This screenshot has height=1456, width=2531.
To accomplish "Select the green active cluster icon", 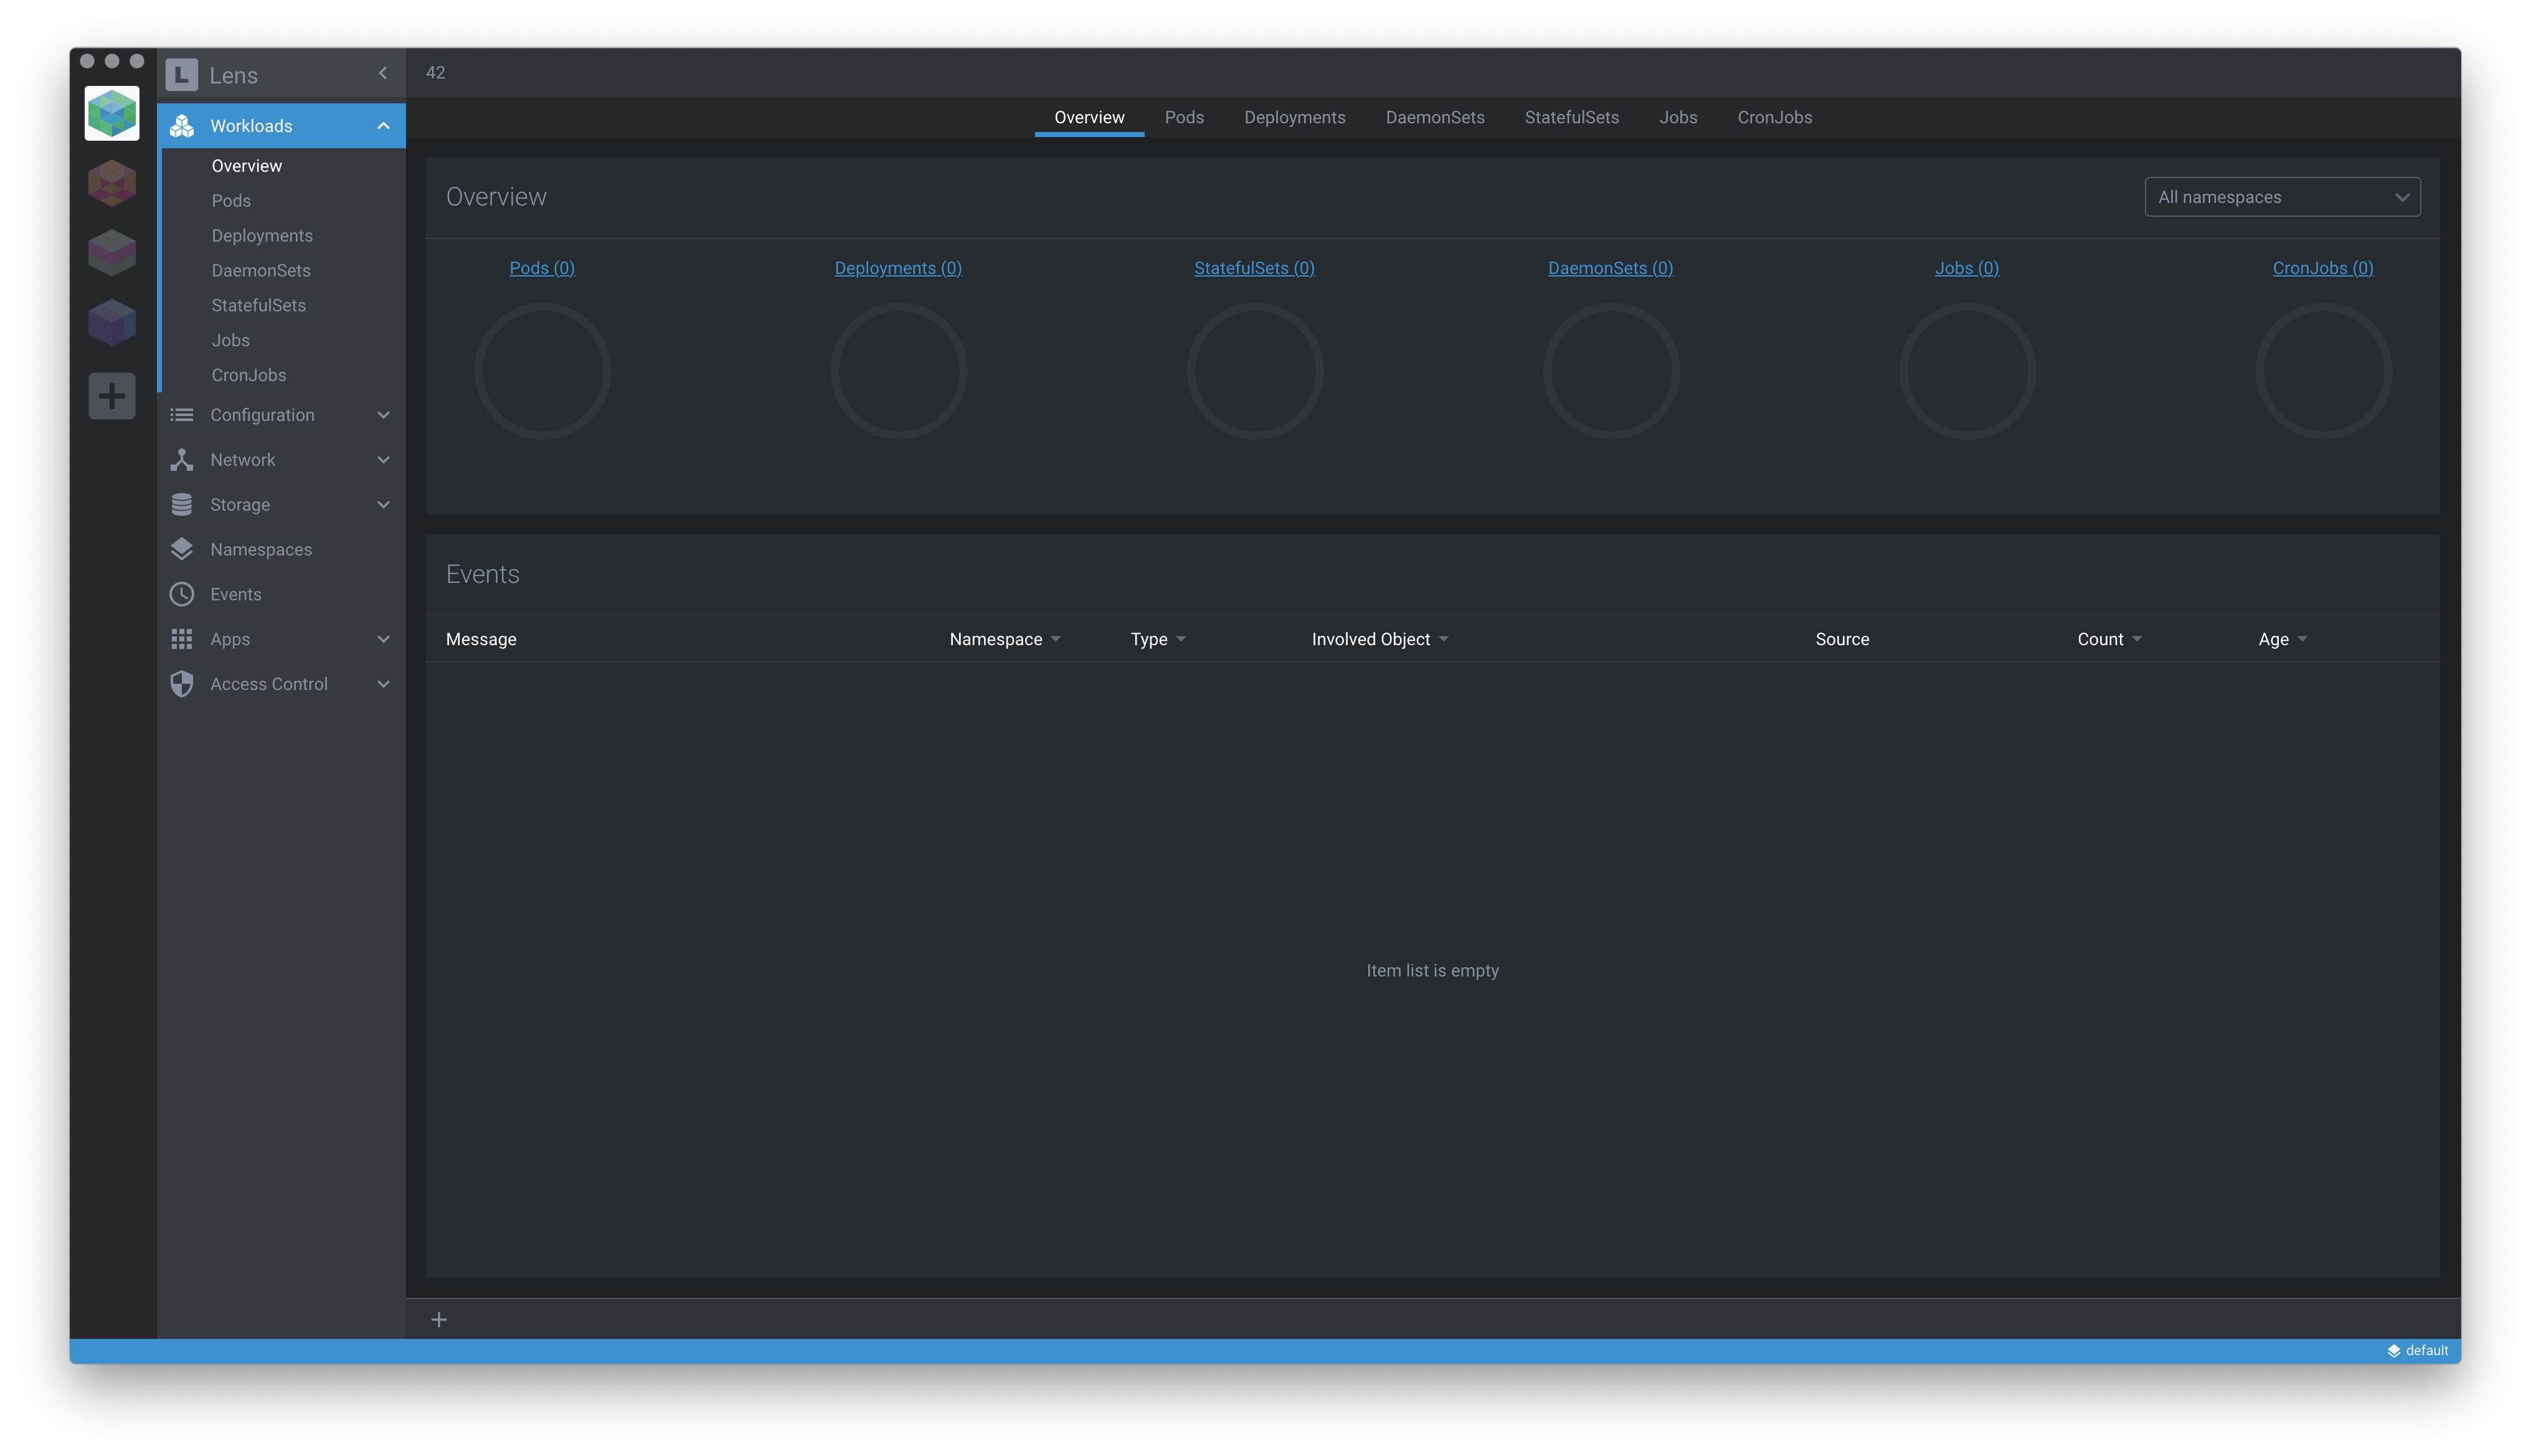I will pyautogui.click(x=112, y=113).
